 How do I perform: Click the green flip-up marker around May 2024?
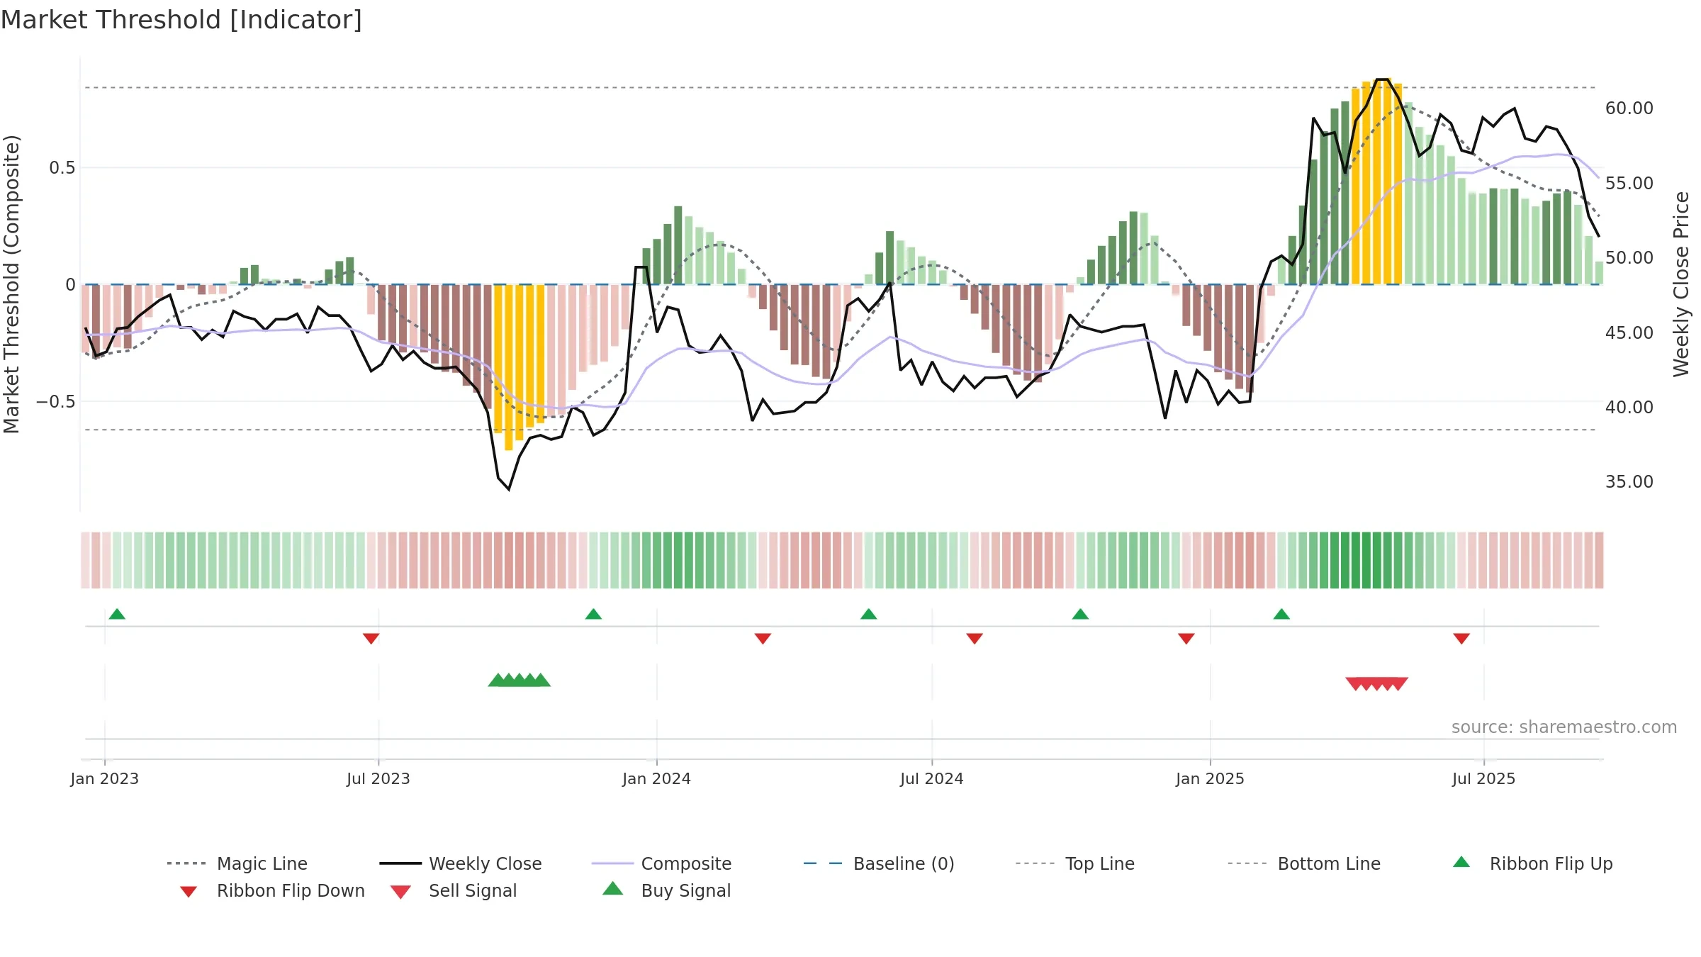(x=868, y=614)
